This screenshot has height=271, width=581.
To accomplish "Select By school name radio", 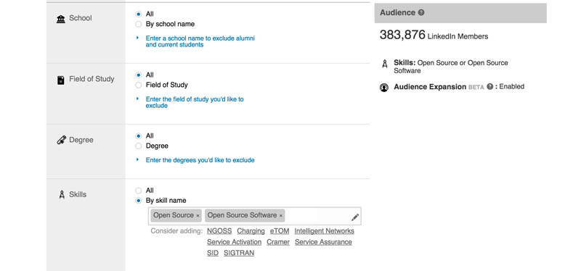I will 139,24.
